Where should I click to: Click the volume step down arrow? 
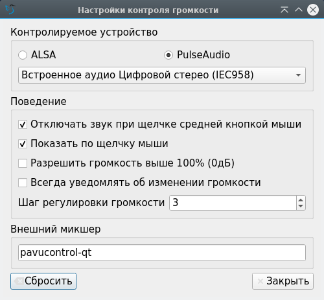pyautogui.click(x=301, y=206)
